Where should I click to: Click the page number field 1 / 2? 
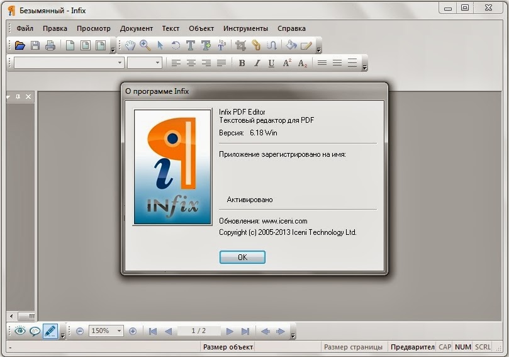point(199,331)
